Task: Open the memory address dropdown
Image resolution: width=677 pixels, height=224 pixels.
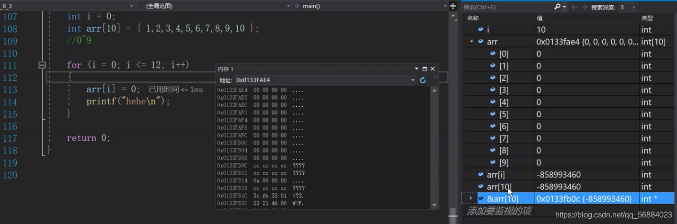Action: tap(413, 80)
